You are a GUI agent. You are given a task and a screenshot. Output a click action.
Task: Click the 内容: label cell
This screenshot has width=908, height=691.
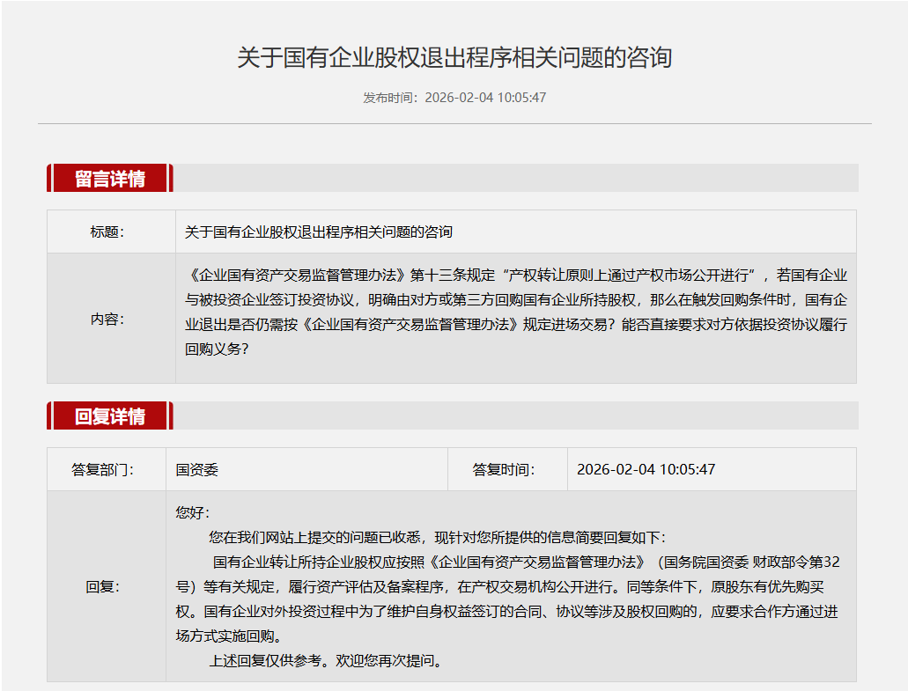click(x=107, y=319)
